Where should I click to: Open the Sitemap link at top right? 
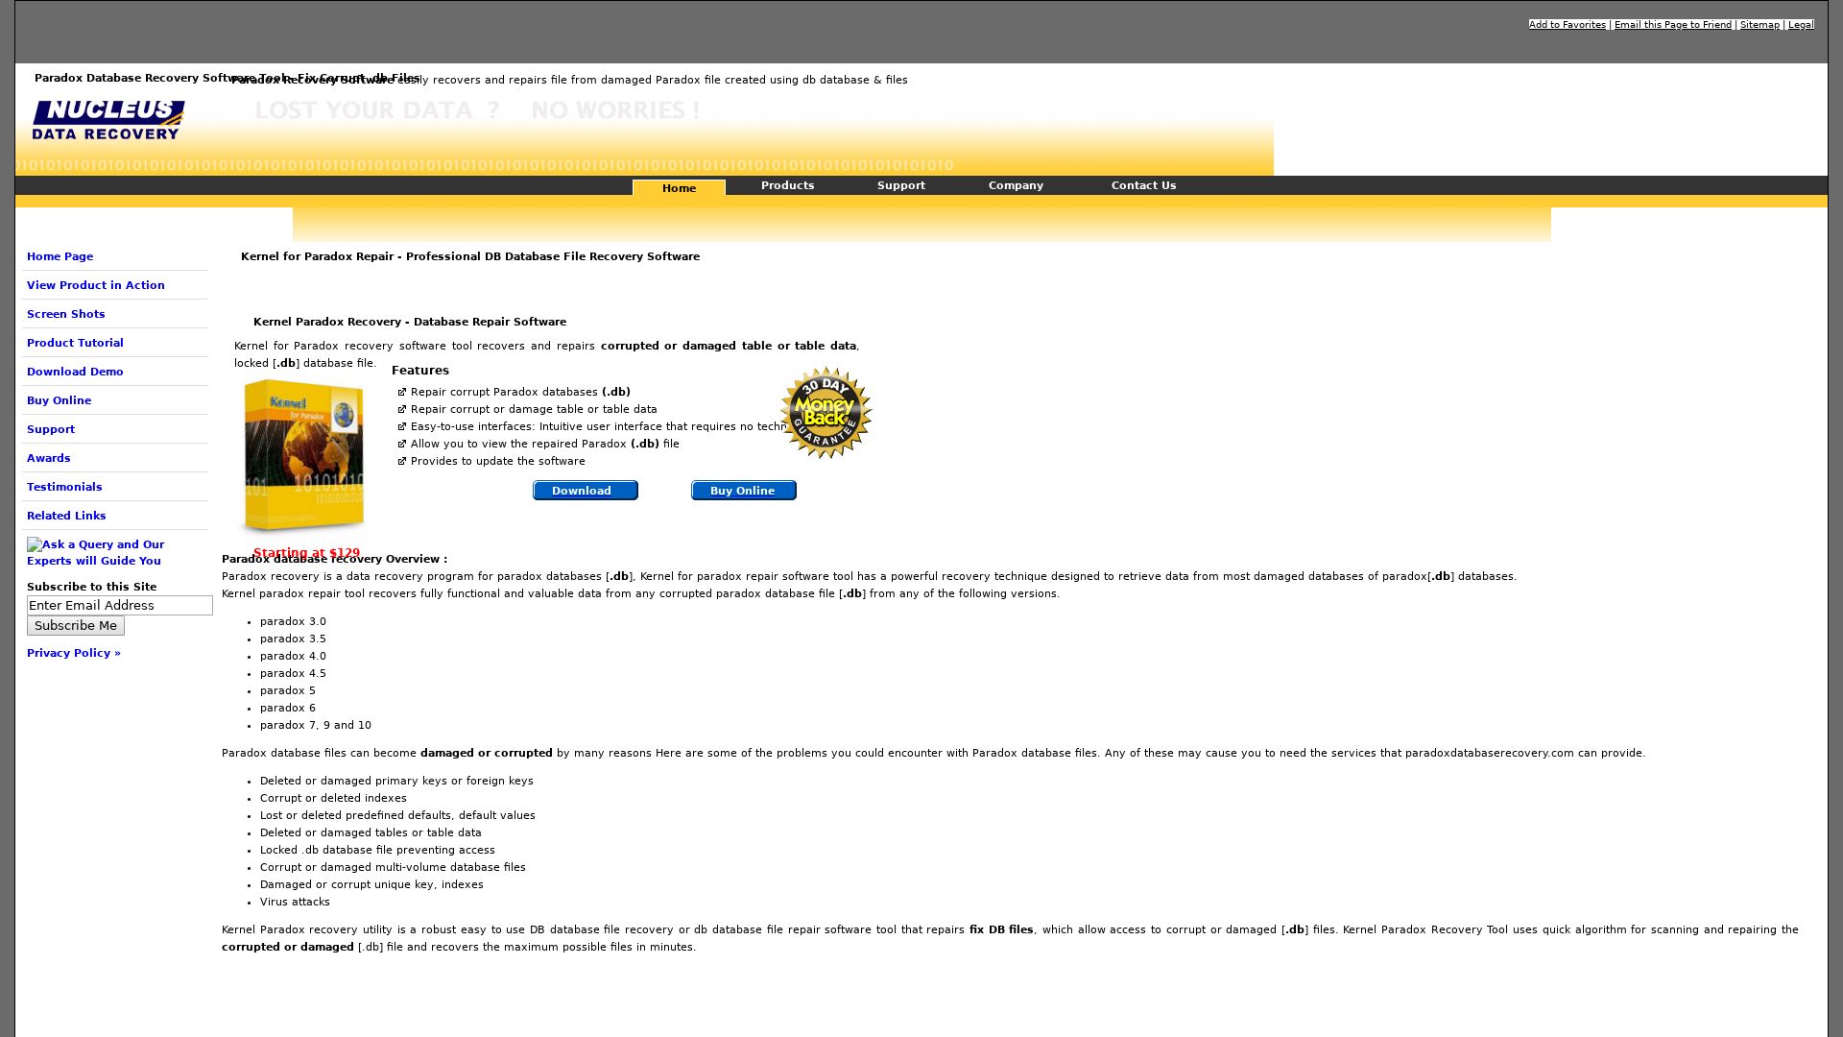1759,25
